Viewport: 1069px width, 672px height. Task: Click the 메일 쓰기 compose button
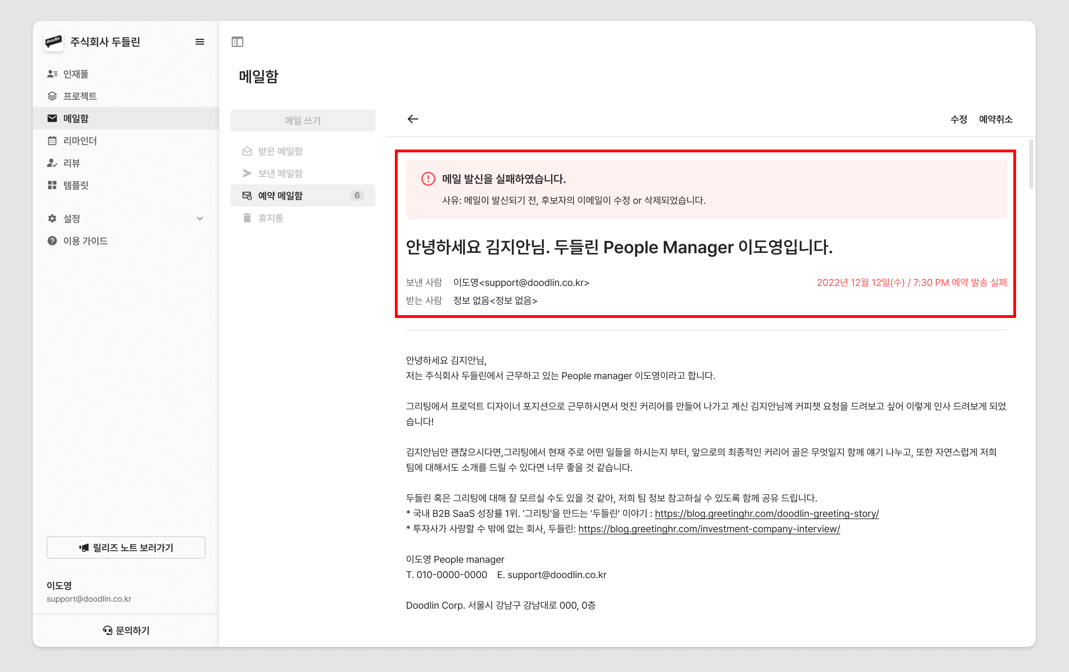303,120
